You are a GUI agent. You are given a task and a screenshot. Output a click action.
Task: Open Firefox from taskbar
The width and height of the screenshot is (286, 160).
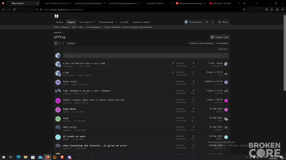48,157
